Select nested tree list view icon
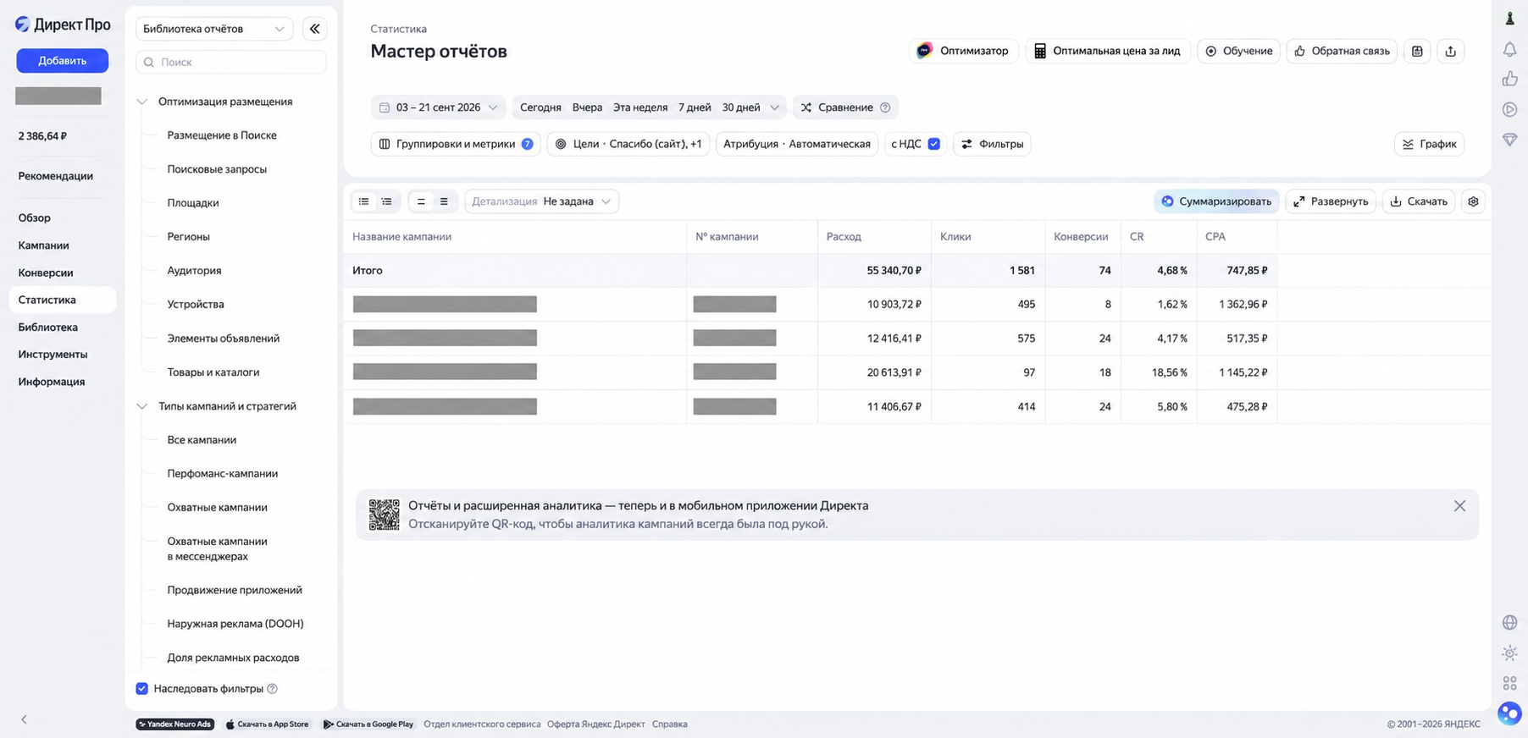 tap(387, 201)
